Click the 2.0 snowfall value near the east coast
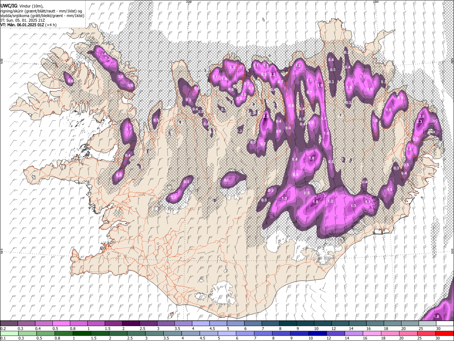Screen dimensions: 454x341 [422, 117]
